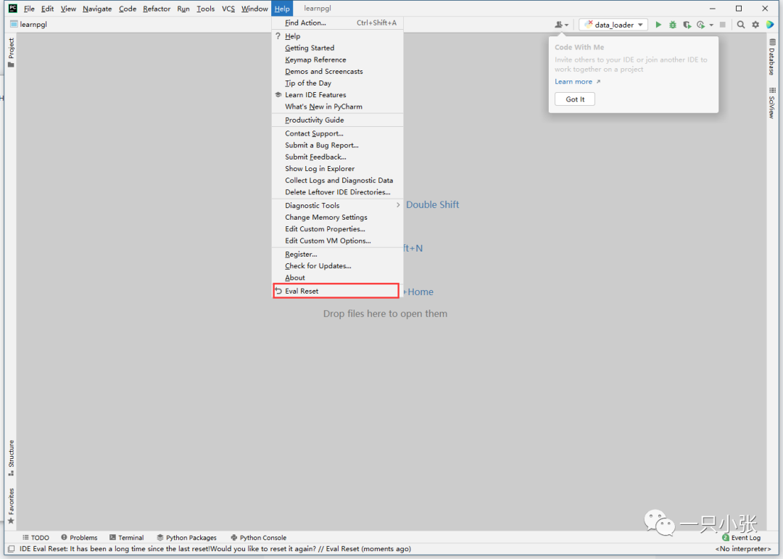Open the Structure tool window
783x559 pixels.
click(11, 458)
